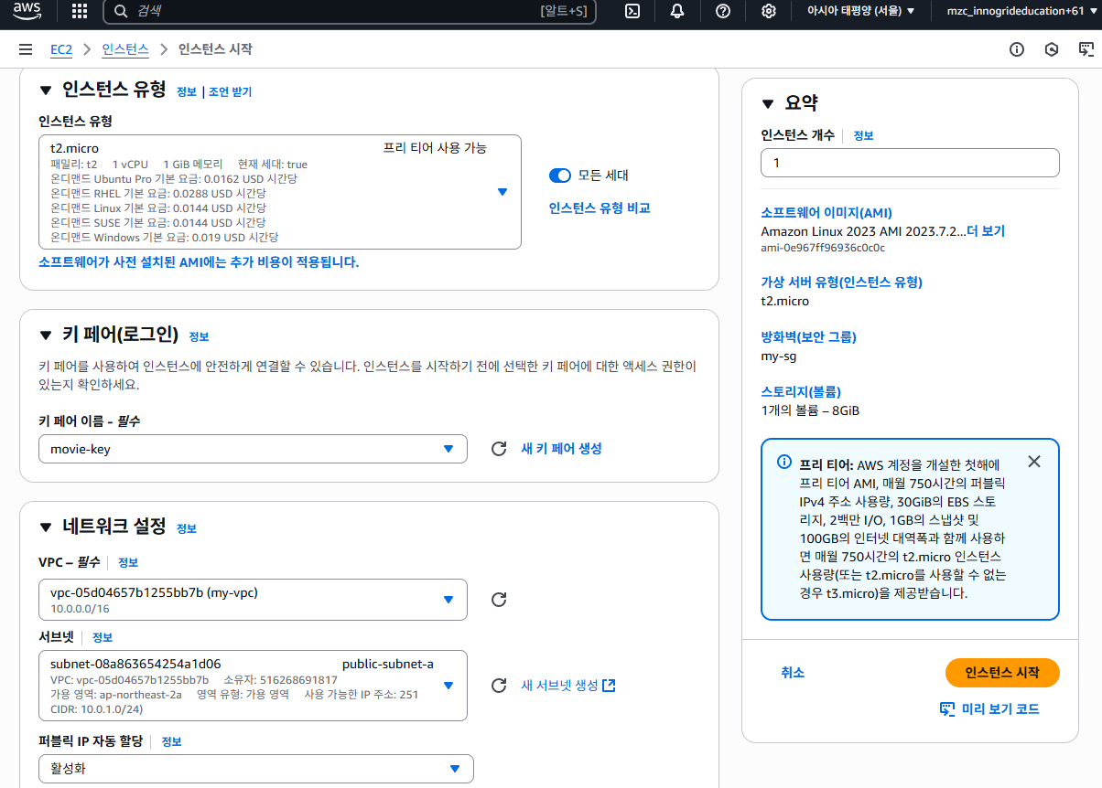Click the hexagon icon in the breadcrumb bar
The height and width of the screenshot is (788, 1102).
(x=1052, y=49)
